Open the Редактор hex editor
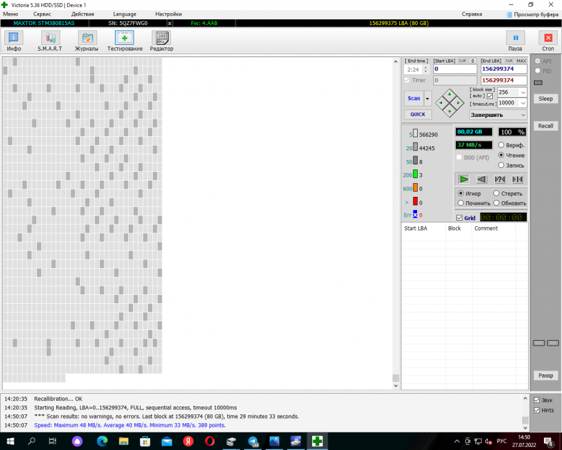Viewport: 562px width, 450px height. click(x=161, y=41)
